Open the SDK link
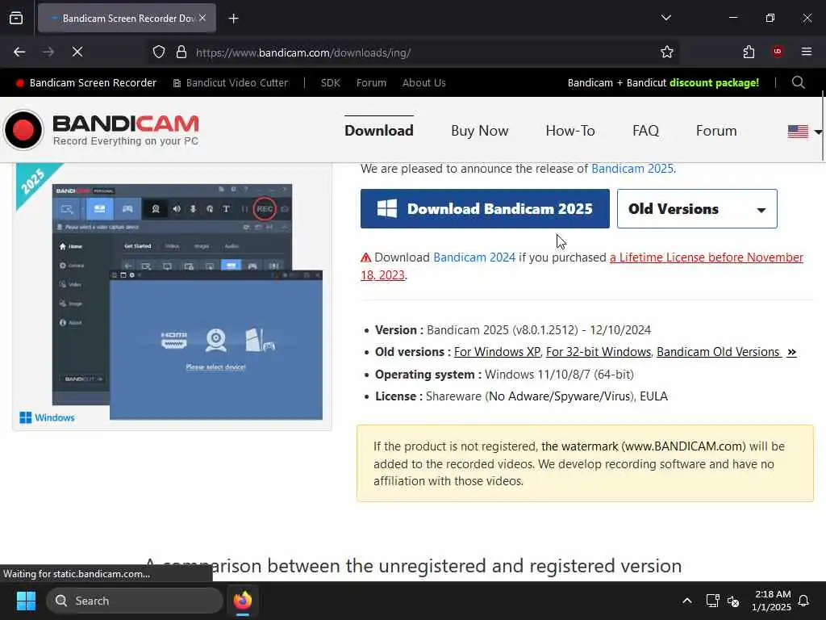 pyautogui.click(x=330, y=83)
